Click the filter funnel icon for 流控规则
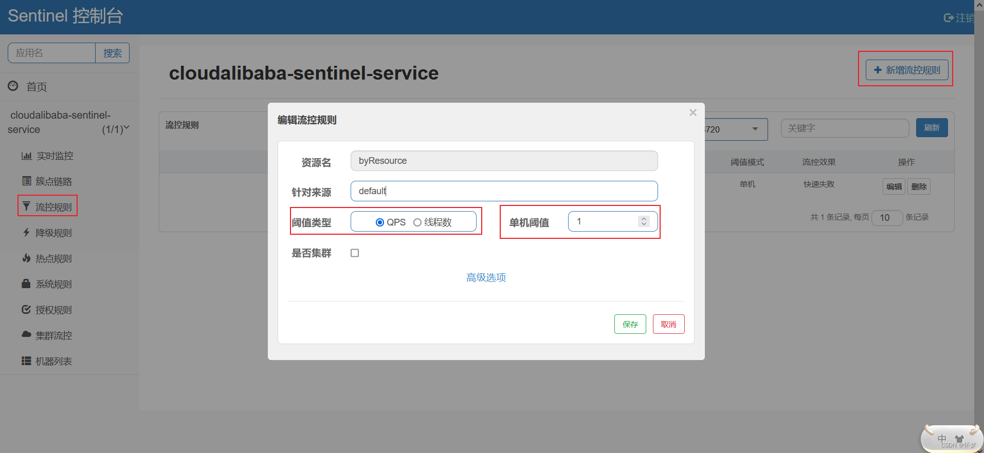The image size is (984, 453). point(26,206)
